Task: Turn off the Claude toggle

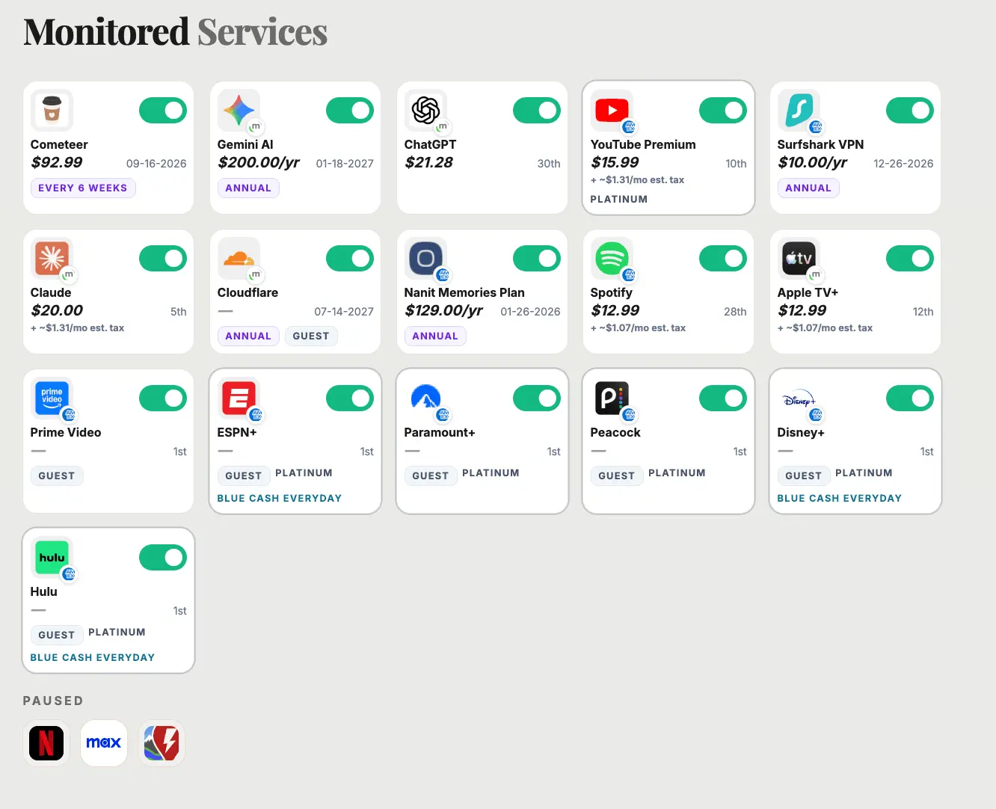Action: 163,259
